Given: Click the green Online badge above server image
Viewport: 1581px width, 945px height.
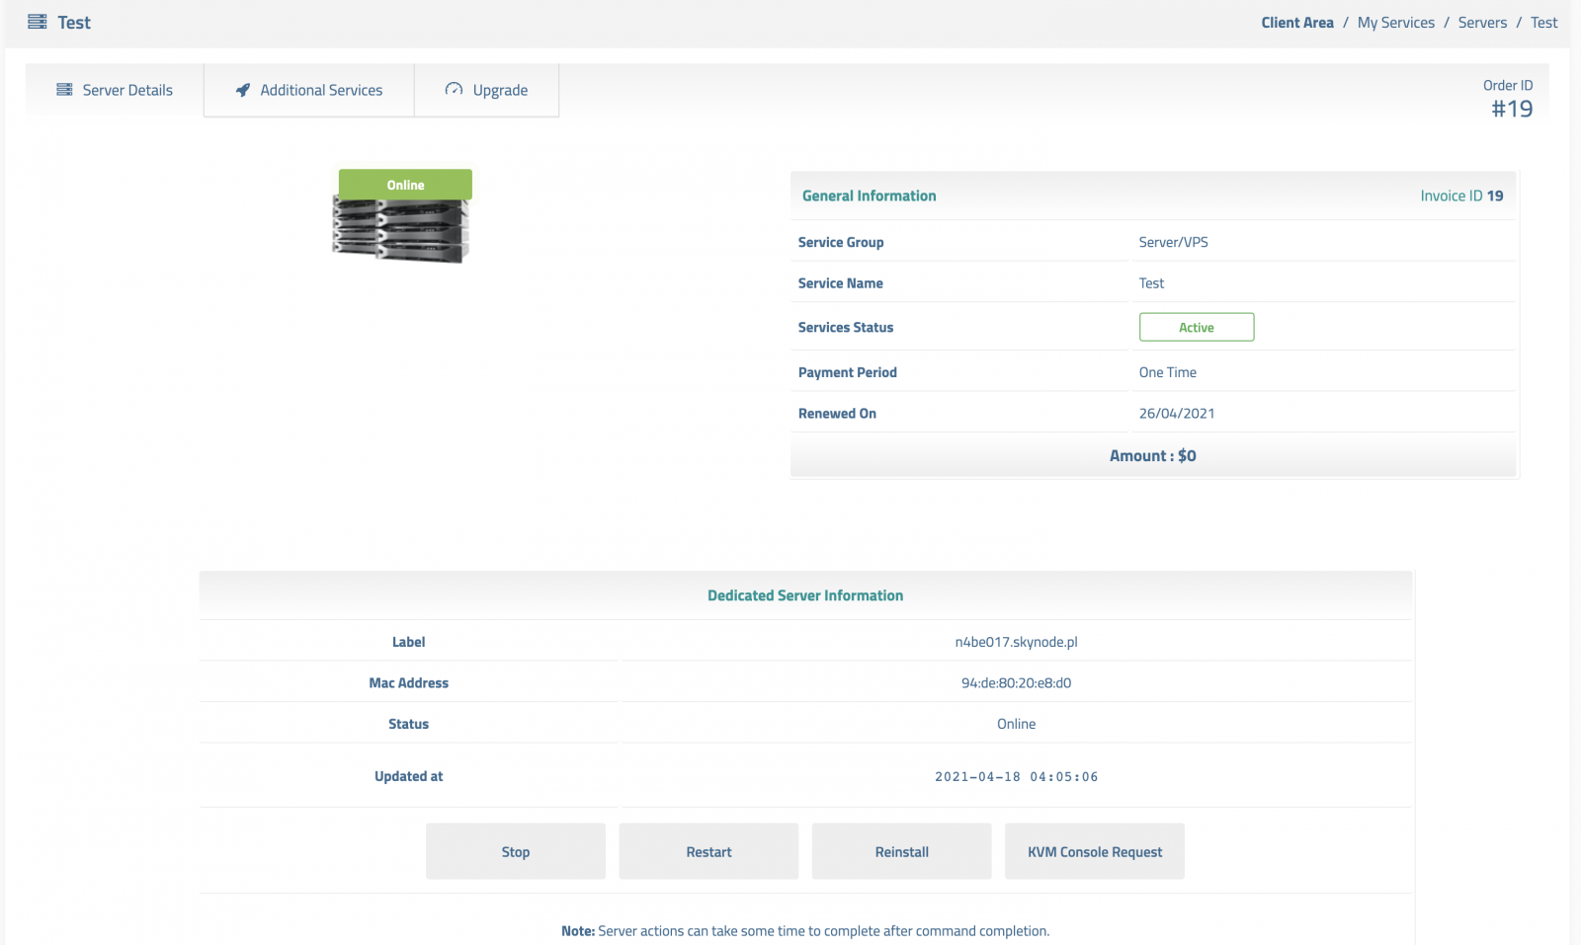Looking at the screenshot, I should tap(405, 185).
